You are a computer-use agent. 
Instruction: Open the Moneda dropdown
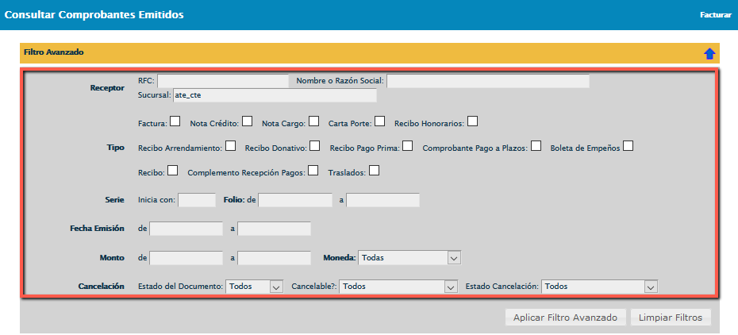pyautogui.click(x=409, y=258)
